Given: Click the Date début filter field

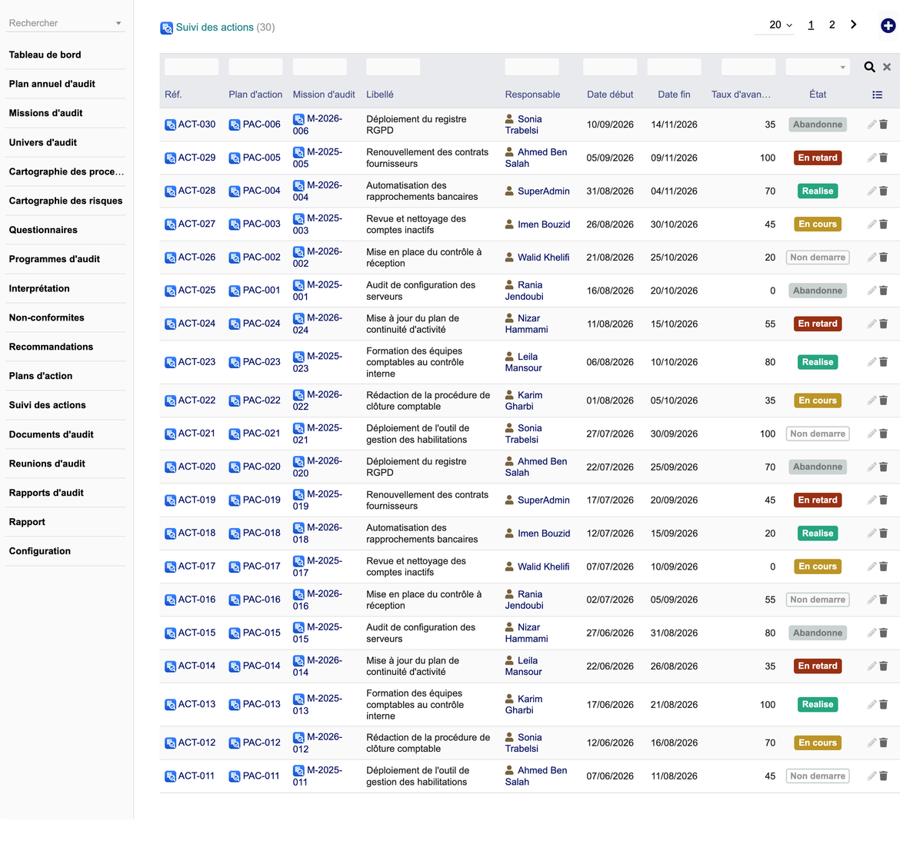Looking at the screenshot, I should point(610,67).
